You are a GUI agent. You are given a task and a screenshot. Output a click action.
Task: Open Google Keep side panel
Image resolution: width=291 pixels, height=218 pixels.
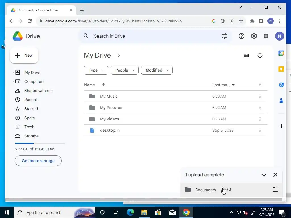click(281, 69)
